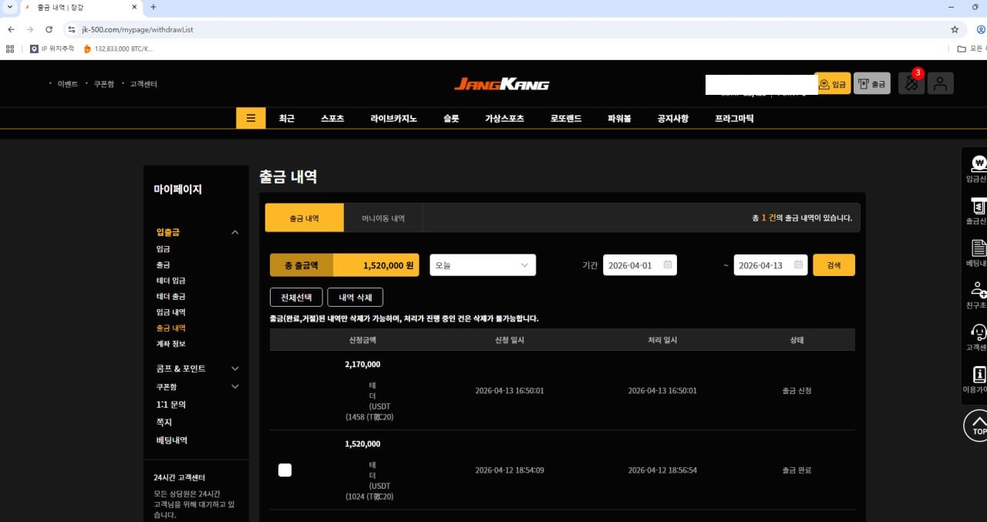The height and width of the screenshot is (522, 987).
Task: Open 라이브카지노 in the main navigation
Action: pos(393,119)
